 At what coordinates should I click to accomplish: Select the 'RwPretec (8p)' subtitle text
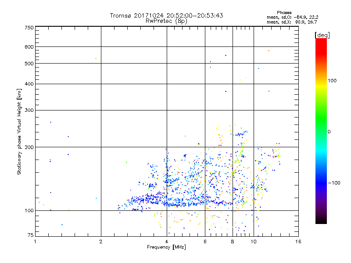(166, 21)
